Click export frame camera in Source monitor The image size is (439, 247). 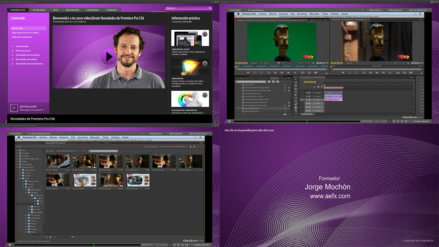click(x=316, y=73)
